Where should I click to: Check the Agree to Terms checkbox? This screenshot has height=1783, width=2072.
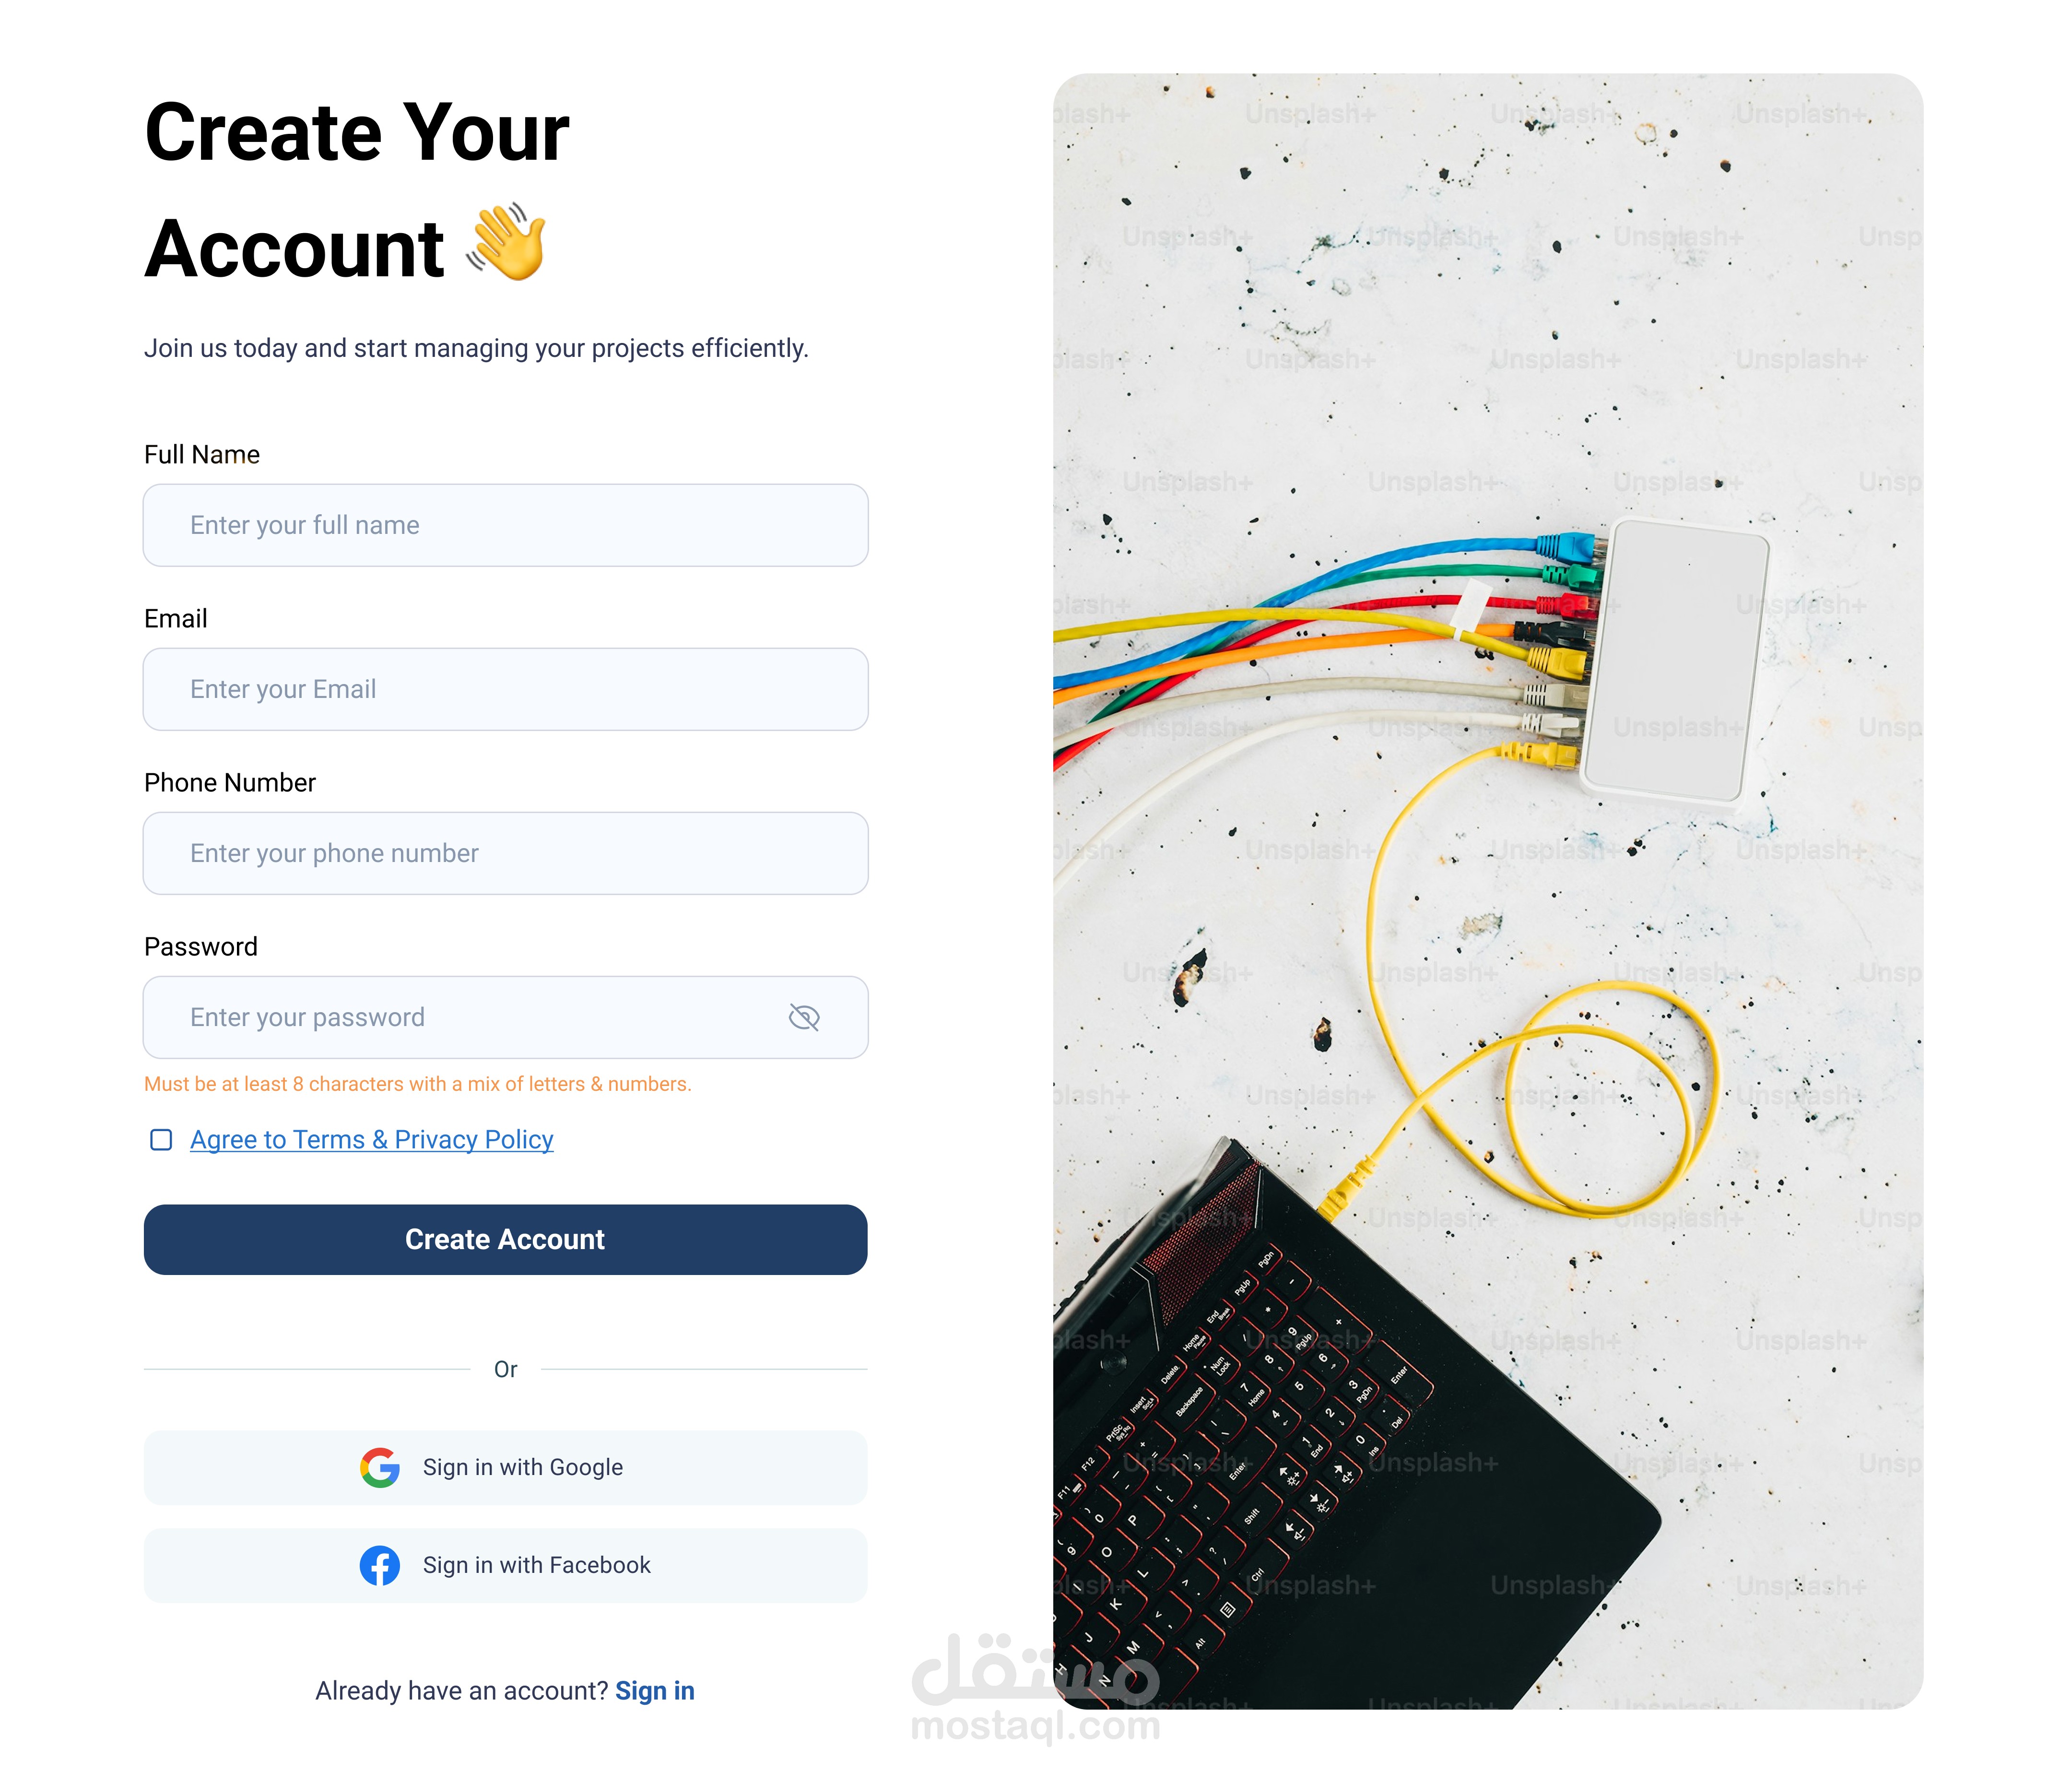pyautogui.click(x=161, y=1140)
